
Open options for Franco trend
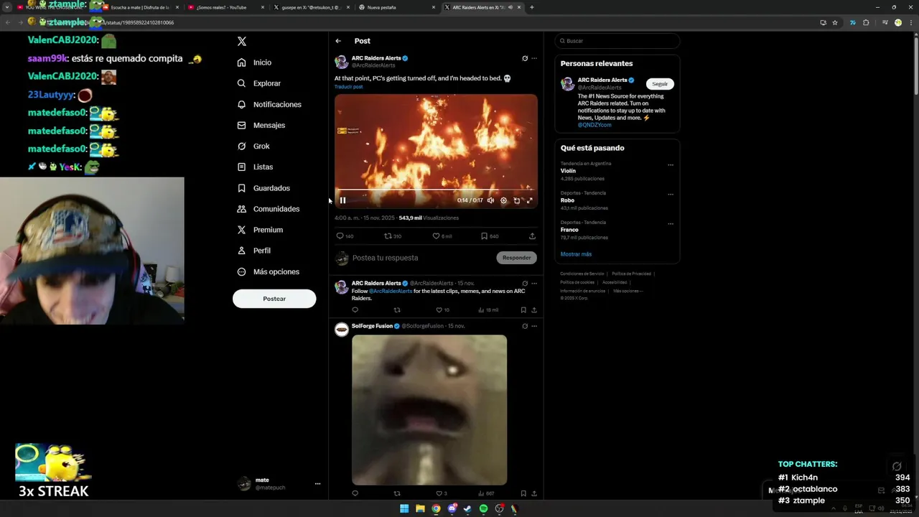(671, 224)
